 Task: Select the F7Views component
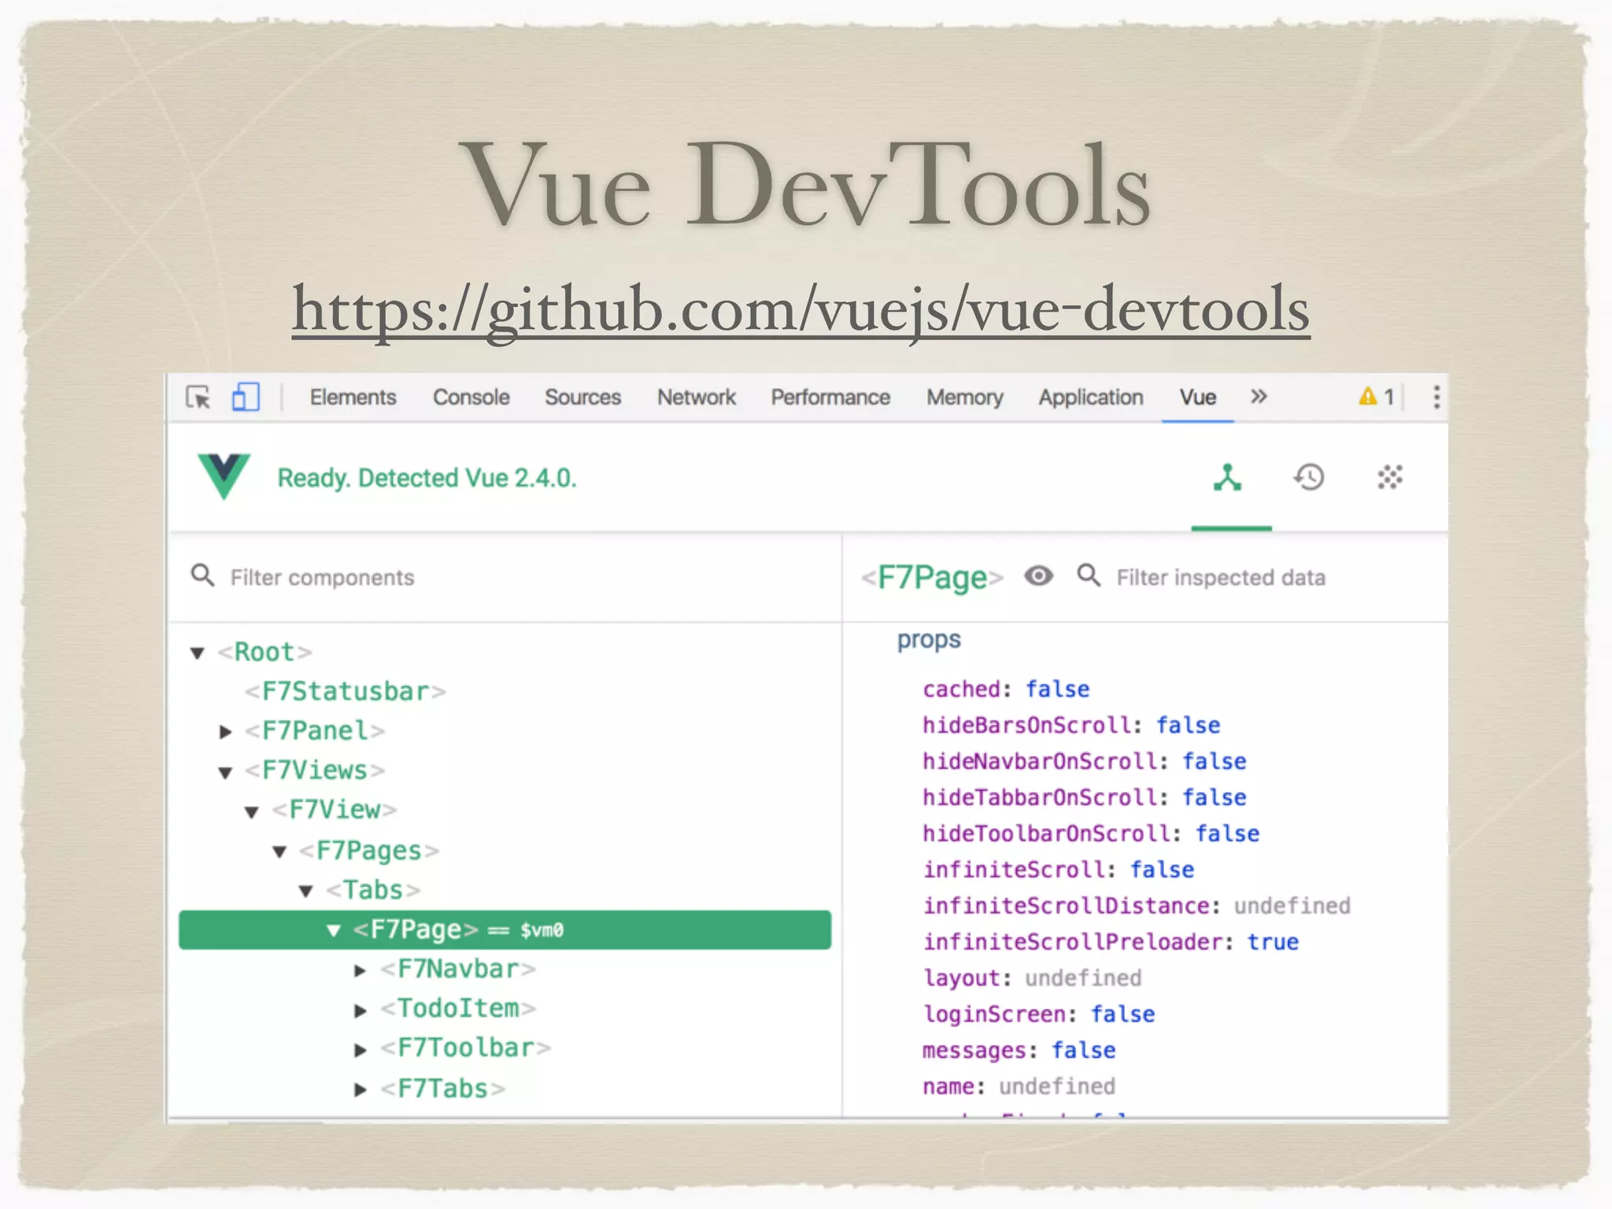point(315,770)
